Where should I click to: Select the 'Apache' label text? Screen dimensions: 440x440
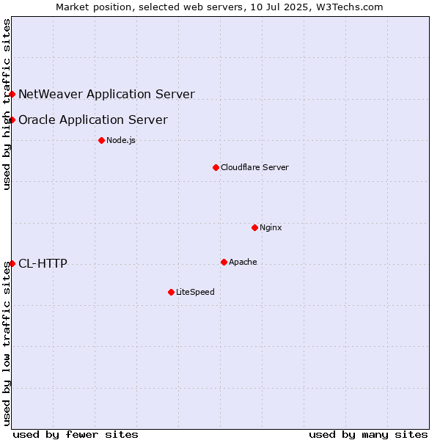[243, 262]
